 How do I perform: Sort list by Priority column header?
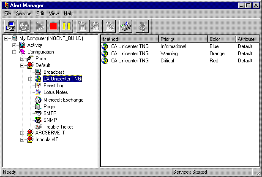pyautogui.click(x=183, y=39)
